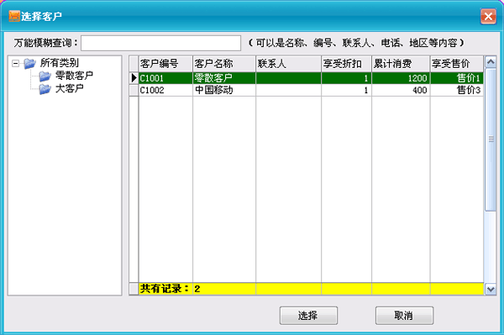Select the 大客户 category in tree
Image resolution: width=504 pixels, height=335 pixels.
(x=70, y=88)
